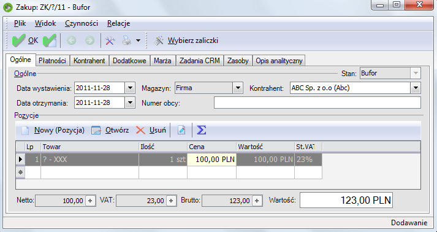Click the Pozycje section link

pyautogui.click(x=26, y=115)
